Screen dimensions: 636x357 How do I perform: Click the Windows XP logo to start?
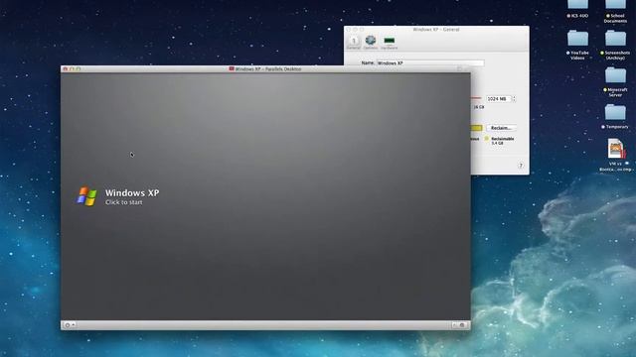(x=87, y=196)
